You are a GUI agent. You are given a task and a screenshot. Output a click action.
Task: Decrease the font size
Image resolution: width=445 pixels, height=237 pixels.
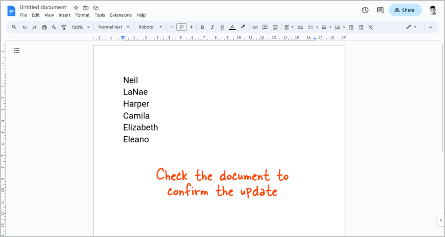[171, 27]
